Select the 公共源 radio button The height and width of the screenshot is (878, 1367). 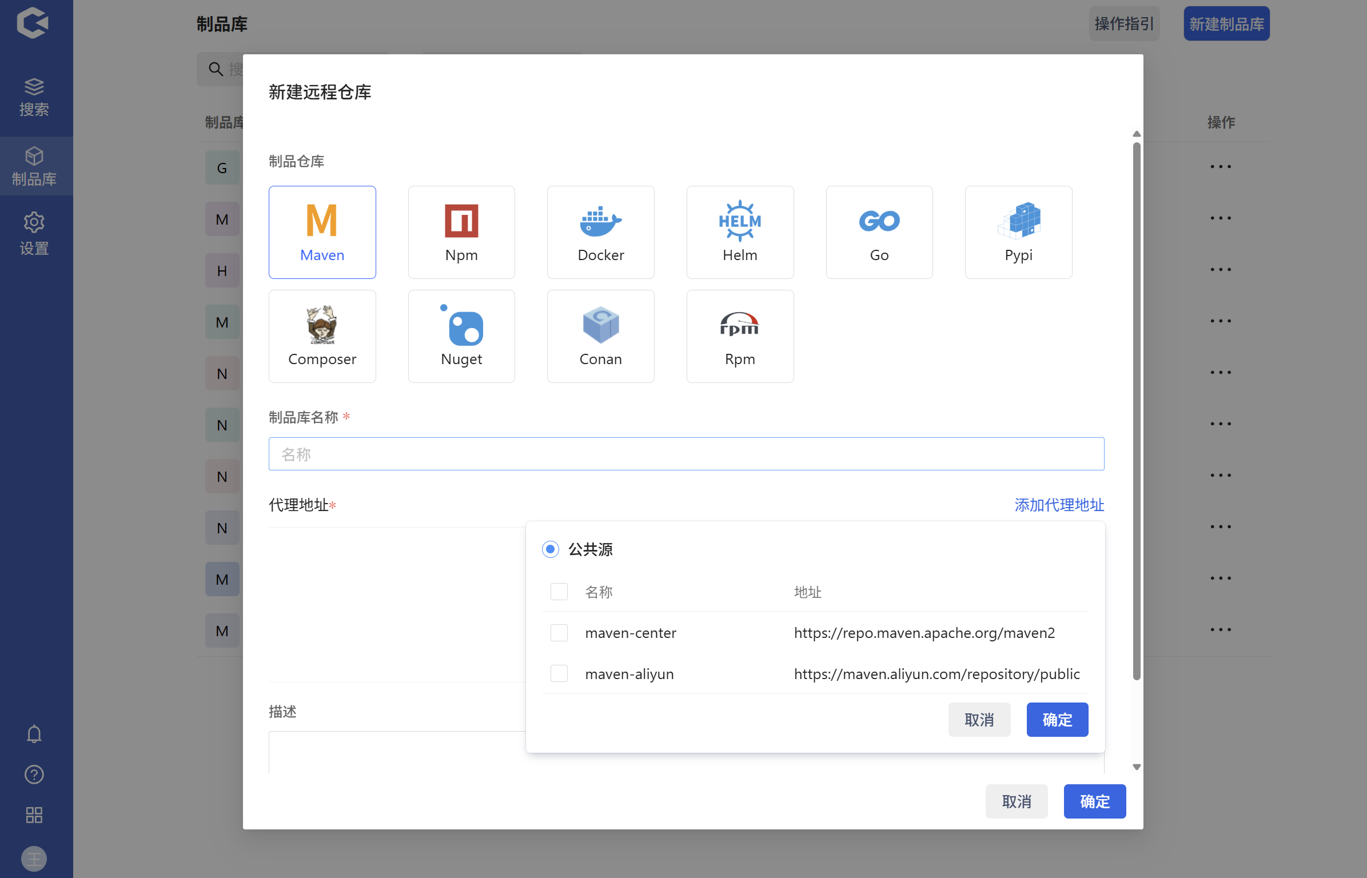tap(550, 549)
